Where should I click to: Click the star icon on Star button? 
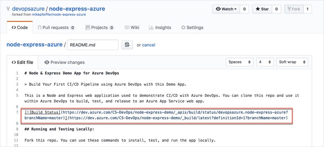click(x=258, y=9)
